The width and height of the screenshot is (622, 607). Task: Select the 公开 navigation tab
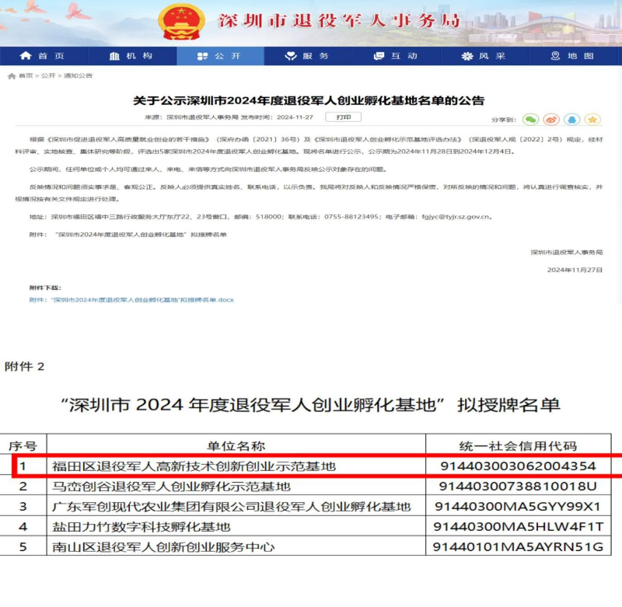coord(220,56)
